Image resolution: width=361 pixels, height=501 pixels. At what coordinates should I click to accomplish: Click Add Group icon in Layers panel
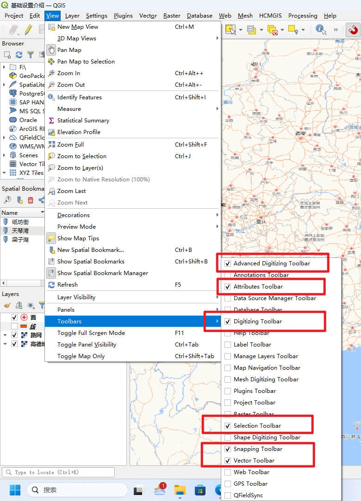[x=19, y=305]
